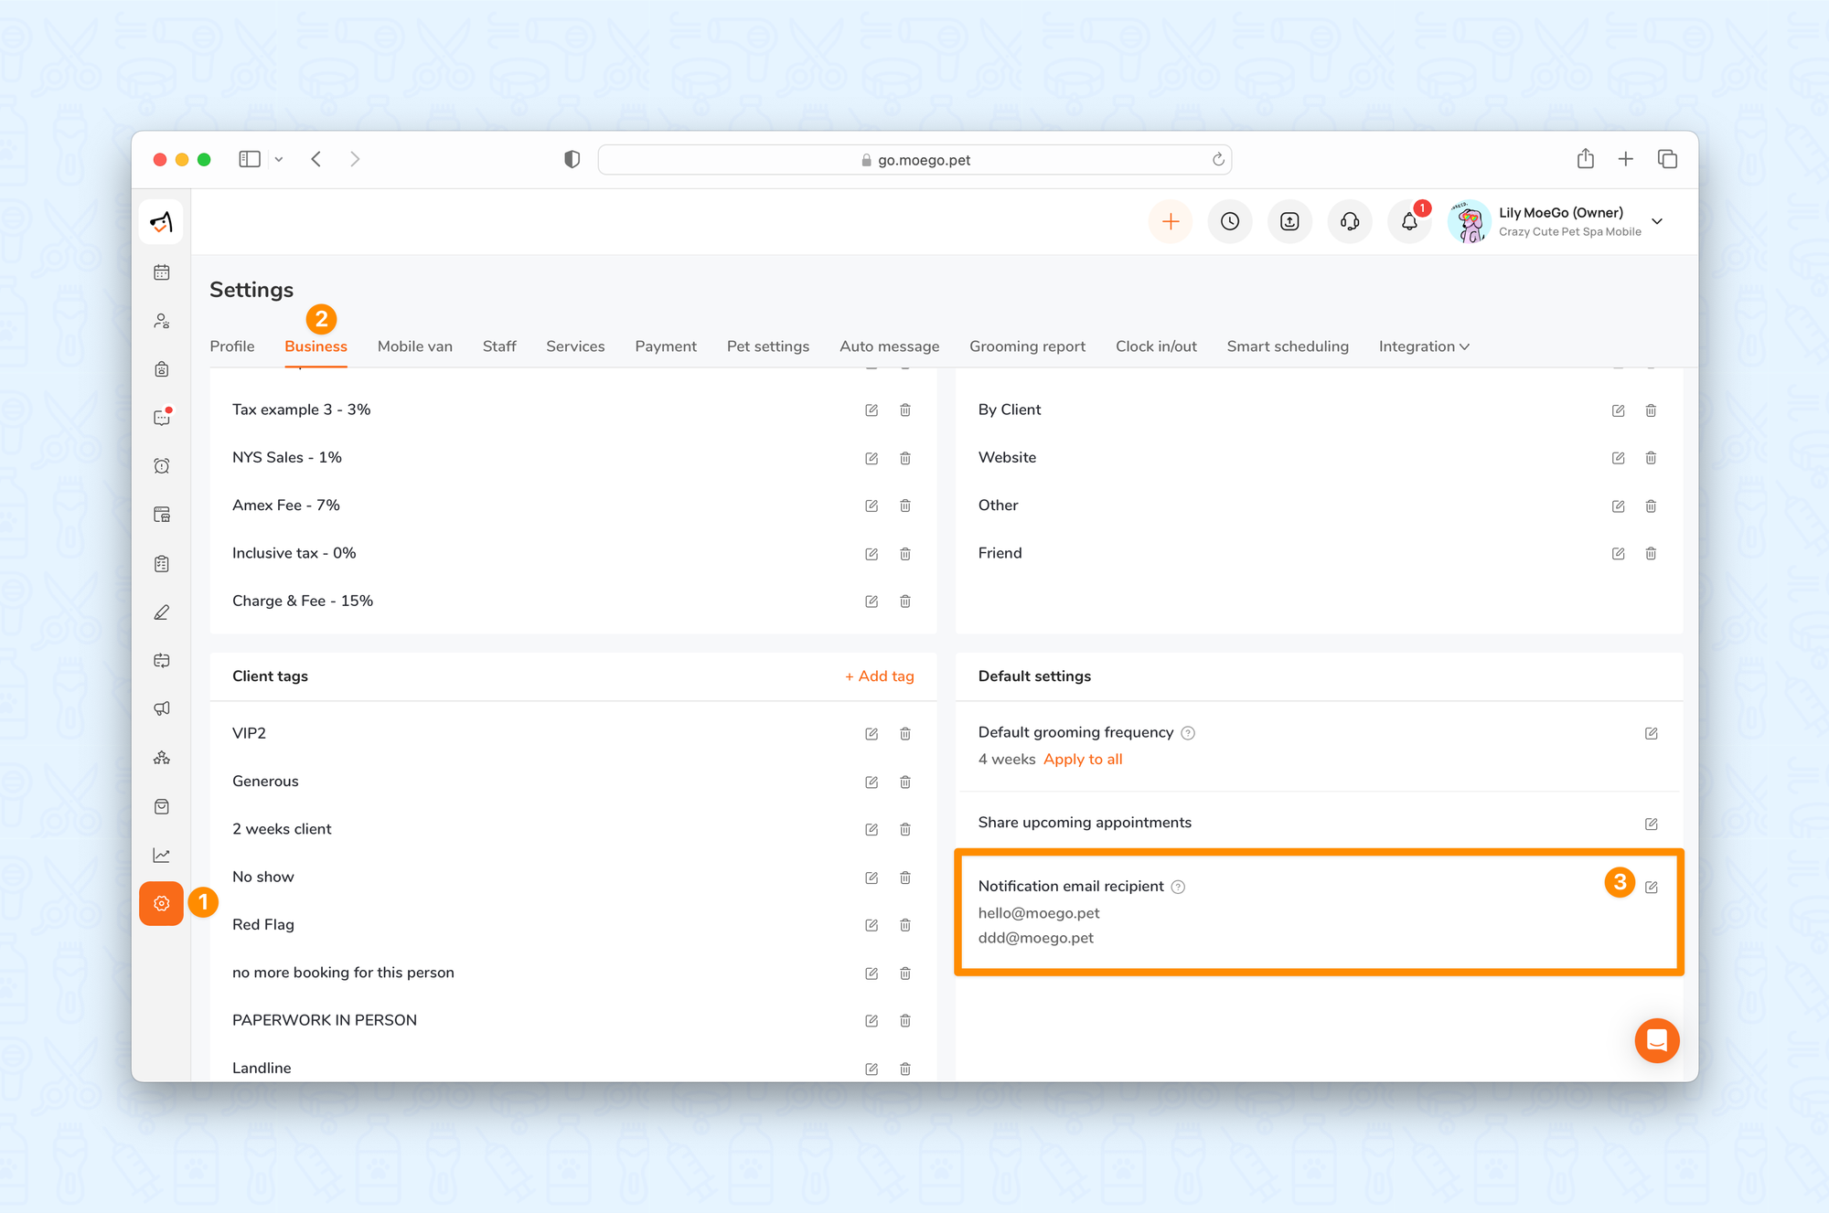Open Safari sidebar options chevron
The width and height of the screenshot is (1829, 1213).
click(279, 159)
